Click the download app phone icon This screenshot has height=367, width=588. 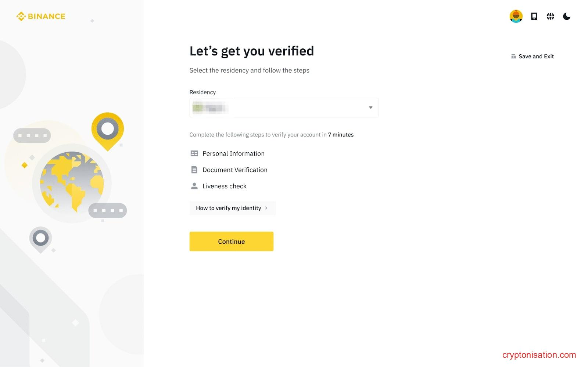click(534, 16)
